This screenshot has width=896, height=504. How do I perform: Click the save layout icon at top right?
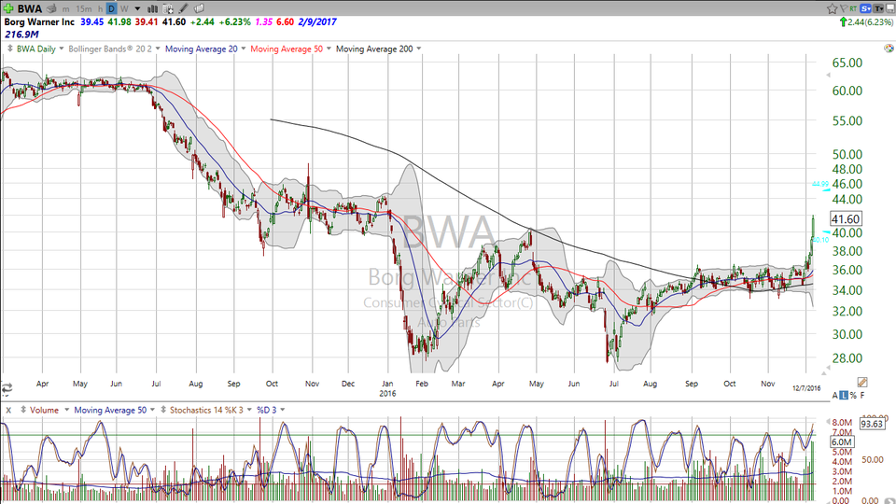[890, 8]
